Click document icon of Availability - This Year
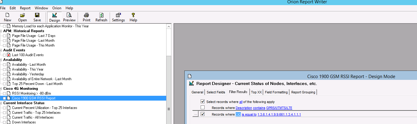 coord(9,69)
